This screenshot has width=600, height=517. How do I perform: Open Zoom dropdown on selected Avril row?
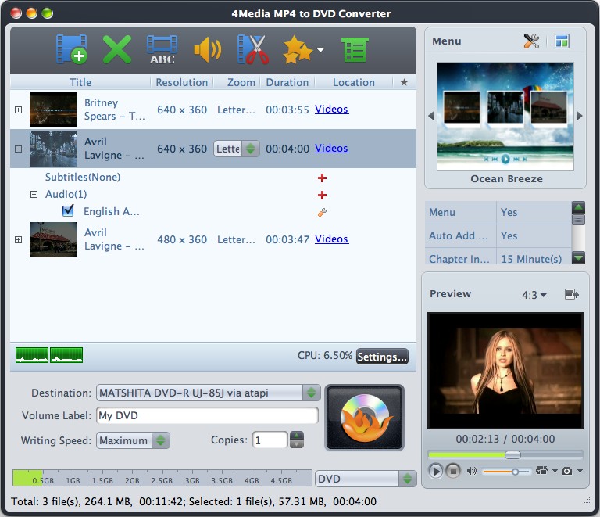tap(237, 149)
